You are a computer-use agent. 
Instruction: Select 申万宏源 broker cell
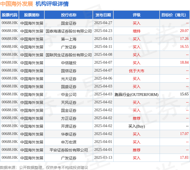point(69,142)
